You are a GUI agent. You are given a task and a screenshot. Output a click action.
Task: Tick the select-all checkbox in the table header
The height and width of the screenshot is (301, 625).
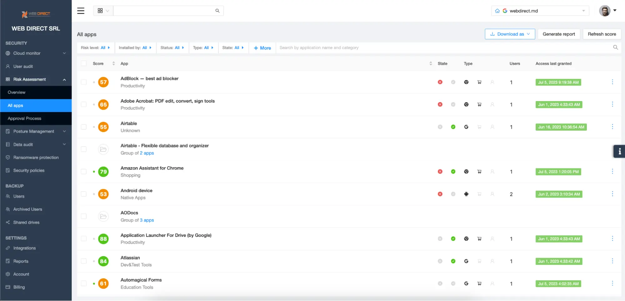click(x=83, y=63)
